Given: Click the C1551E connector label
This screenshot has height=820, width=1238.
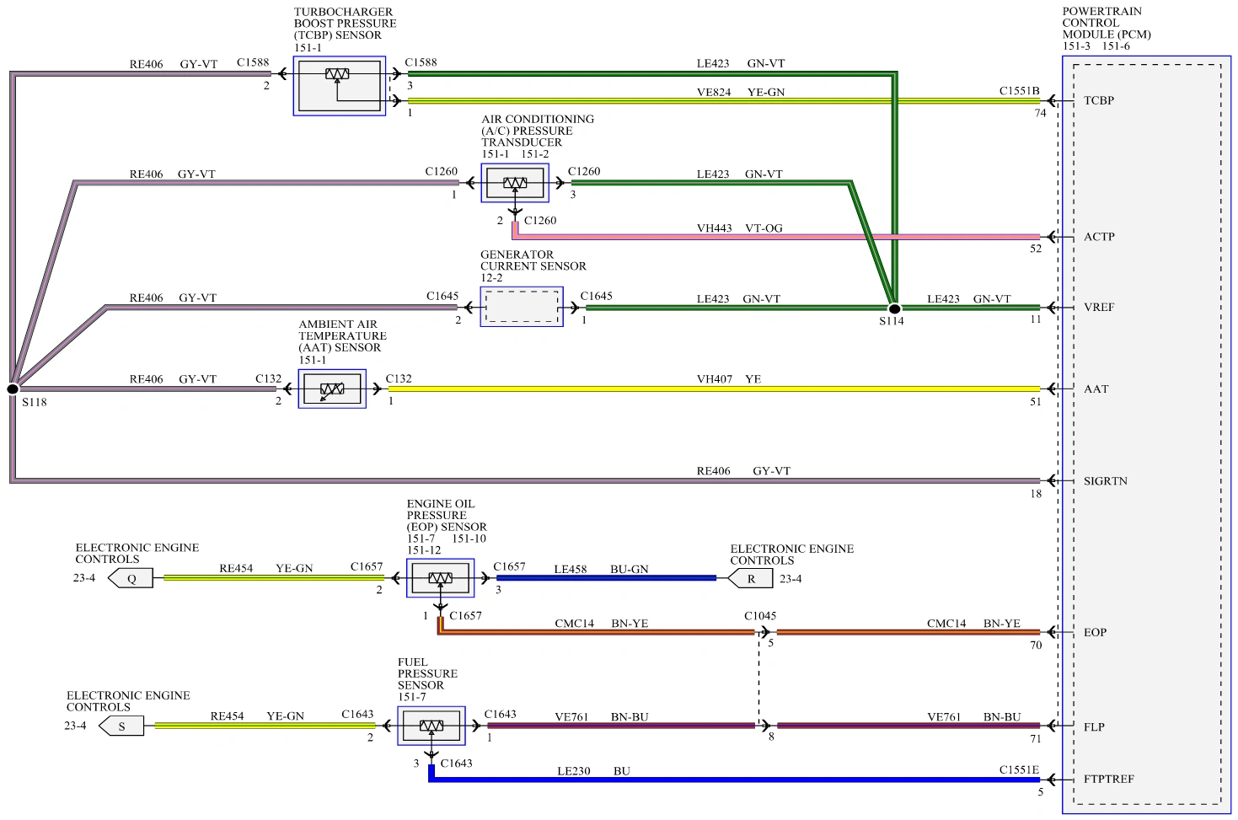Looking at the screenshot, I should 1020,769.
